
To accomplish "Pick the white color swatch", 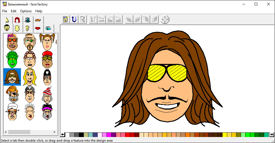I will (x=67, y=135).
